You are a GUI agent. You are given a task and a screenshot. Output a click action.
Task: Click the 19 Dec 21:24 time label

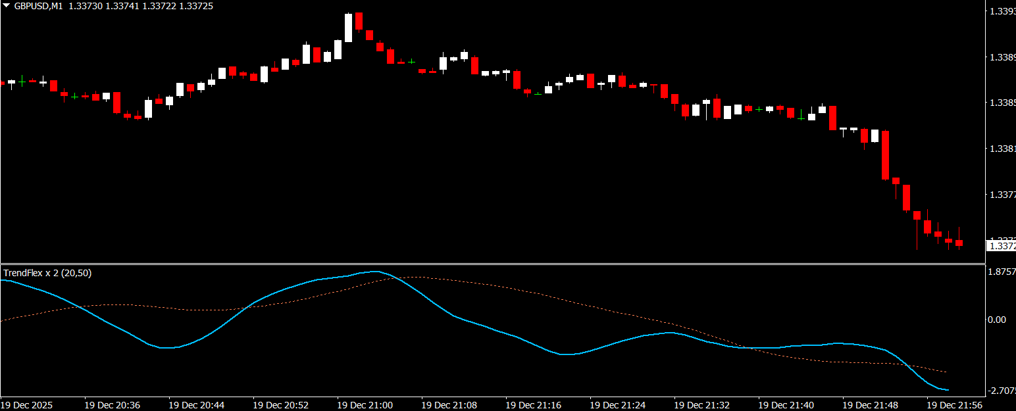click(617, 405)
